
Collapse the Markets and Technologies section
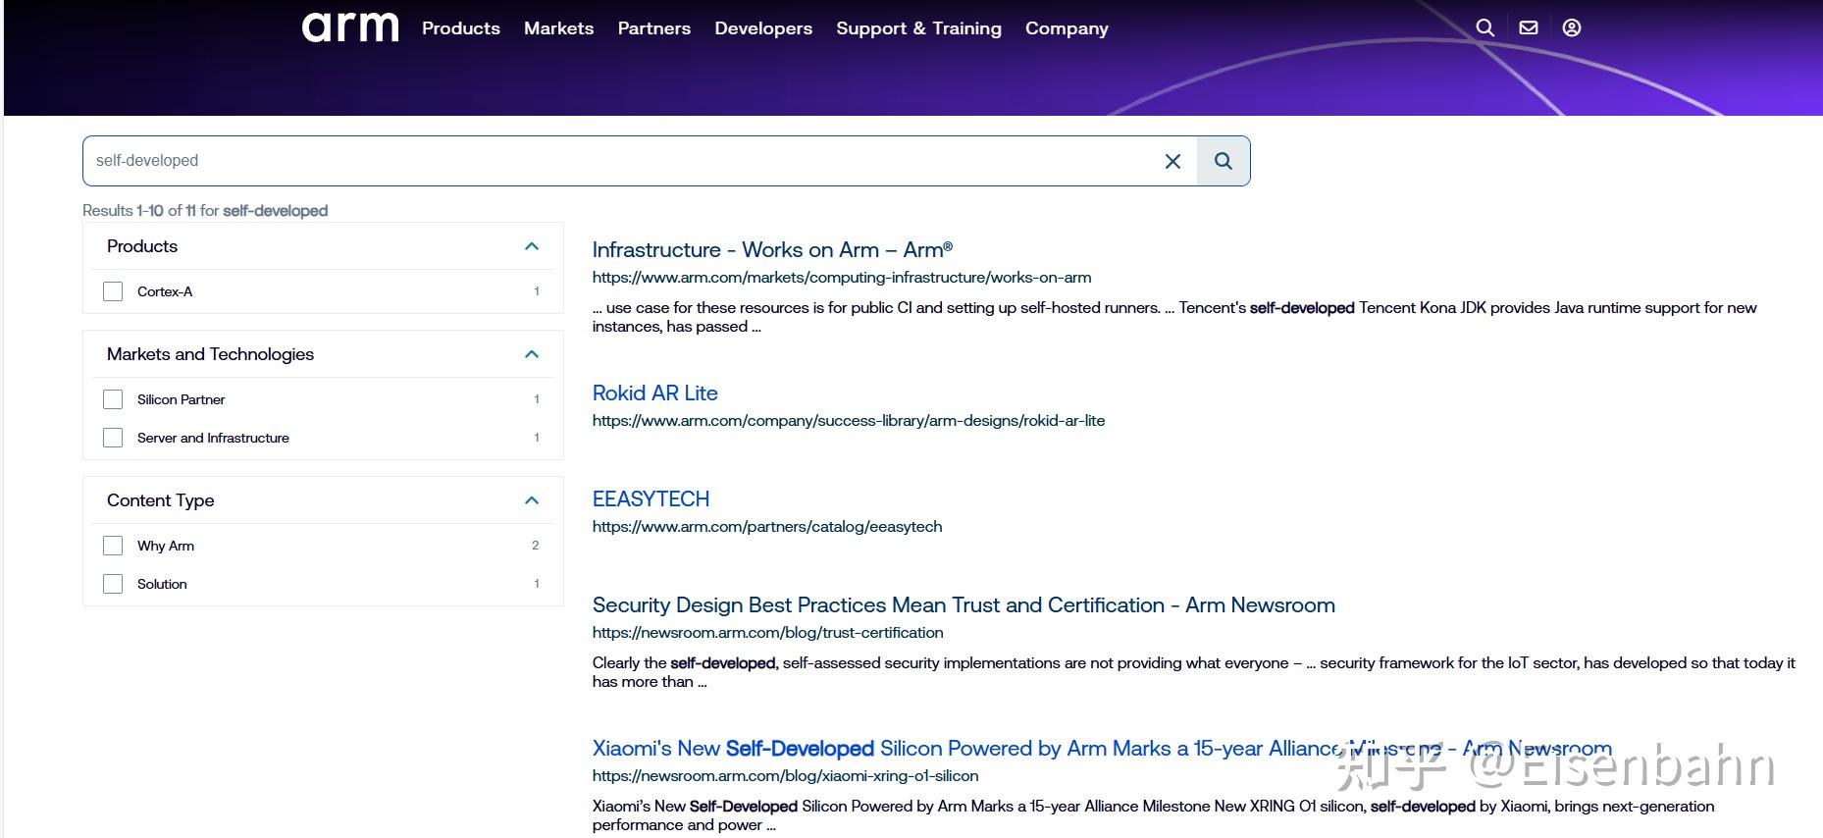pos(532,354)
